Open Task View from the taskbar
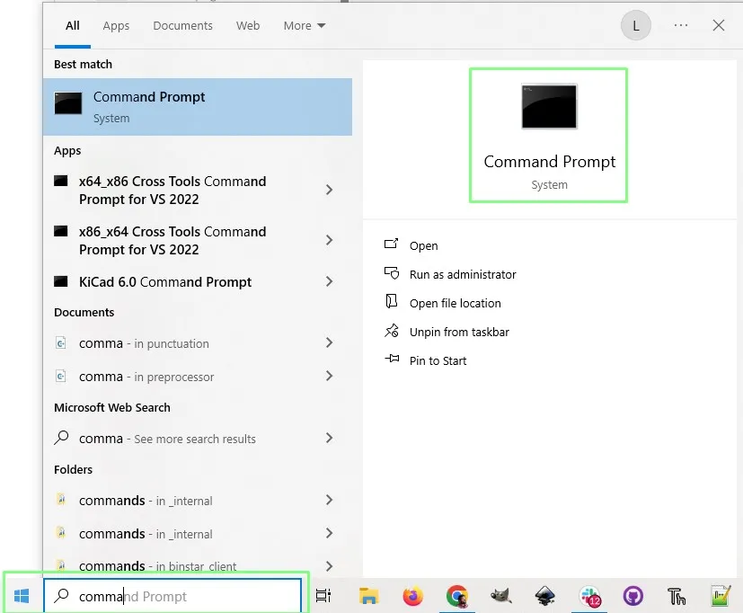Viewport: 743px width, 613px height. (x=323, y=596)
